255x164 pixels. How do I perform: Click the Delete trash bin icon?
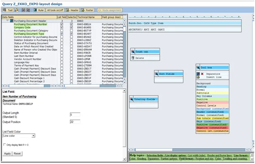point(132,58)
